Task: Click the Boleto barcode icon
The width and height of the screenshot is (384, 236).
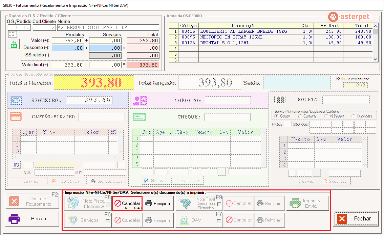Action: [279, 100]
